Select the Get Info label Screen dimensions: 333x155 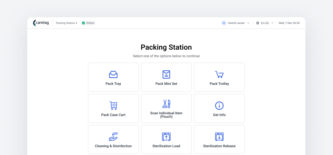(x=219, y=115)
